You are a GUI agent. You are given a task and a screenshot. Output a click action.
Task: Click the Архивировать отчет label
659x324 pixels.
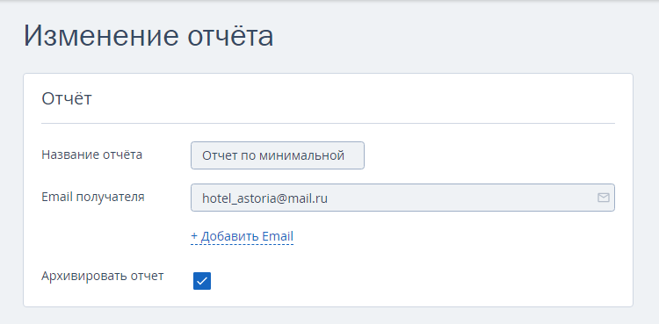pyautogui.click(x=103, y=276)
